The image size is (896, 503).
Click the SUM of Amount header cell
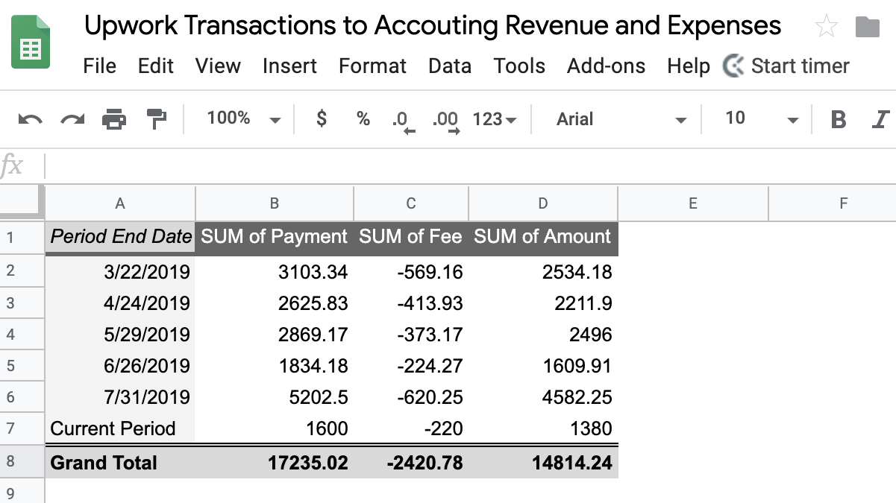point(543,238)
